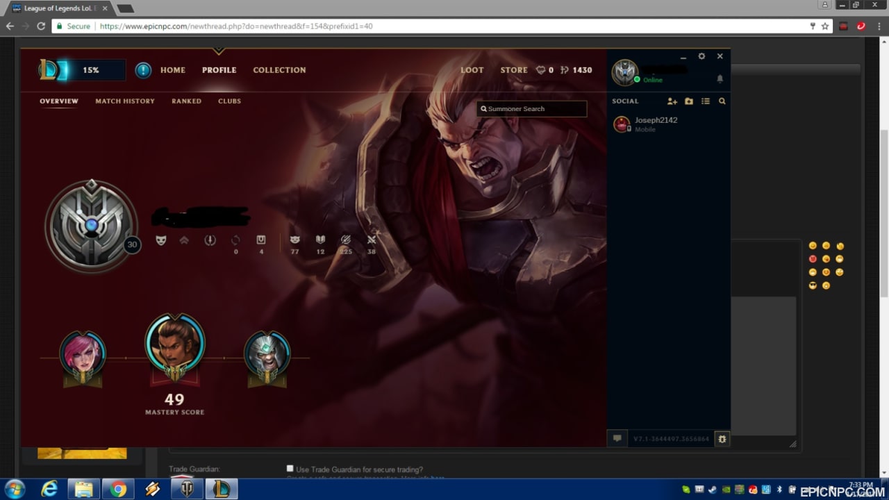Image resolution: width=889 pixels, height=500 pixels.
Task: Open the blue exclamation notification icon
Action: point(143,70)
